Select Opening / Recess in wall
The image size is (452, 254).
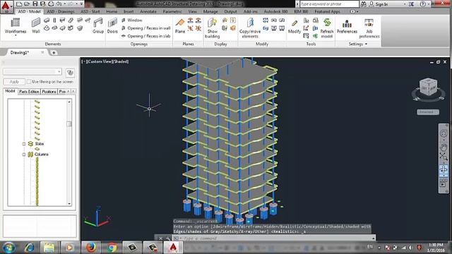(146, 28)
